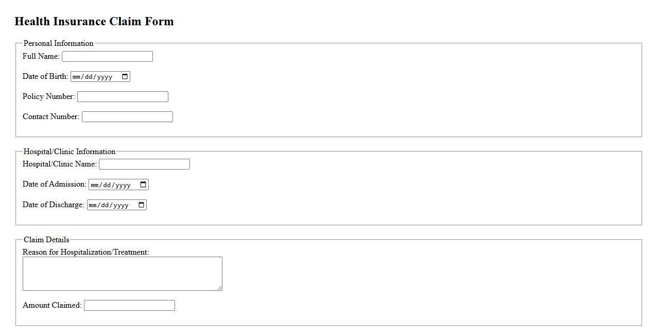Viewport: 658px width, 335px height.
Task: Click the Health Insurance Claim Form heading
Action: point(94,22)
